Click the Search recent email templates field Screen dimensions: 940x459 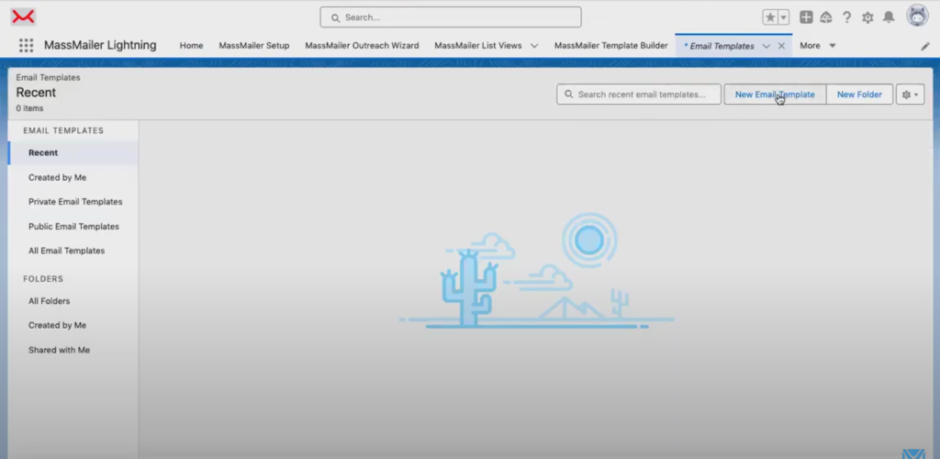pos(639,94)
